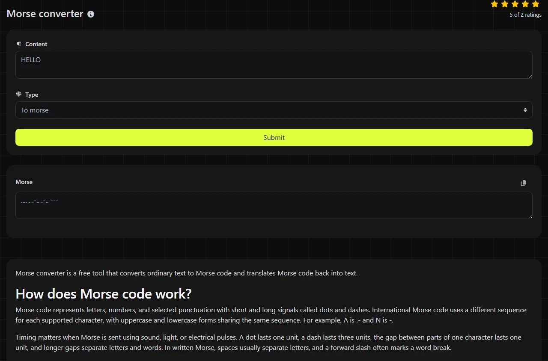Click the paragraph starting 'Morse code represents letters'
The height and width of the screenshot is (361, 548).
coord(271,315)
